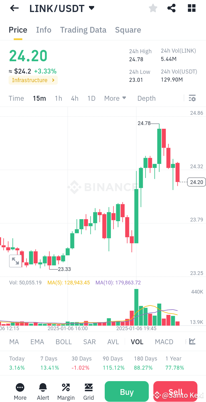
Task: Open the share icon
Action: coord(171,8)
